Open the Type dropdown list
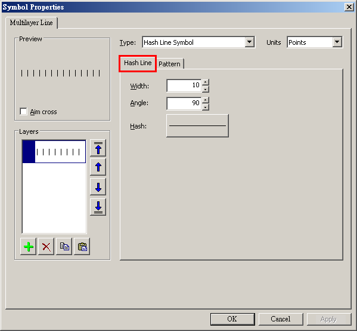Viewport: 357px width, 331px height. click(250, 42)
